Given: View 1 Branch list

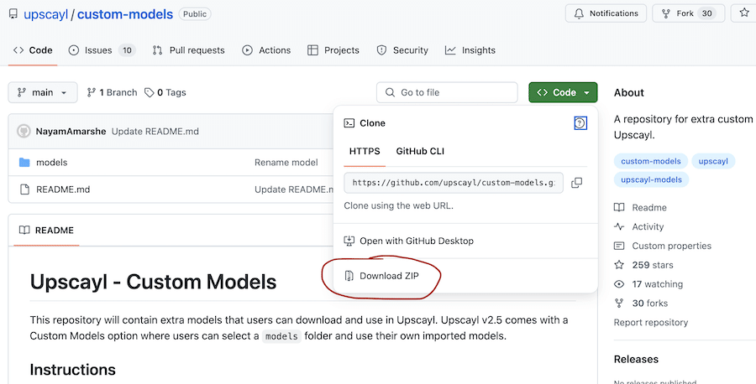Looking at the screenshot, I should pyautogui.click(x=112, y=92).
